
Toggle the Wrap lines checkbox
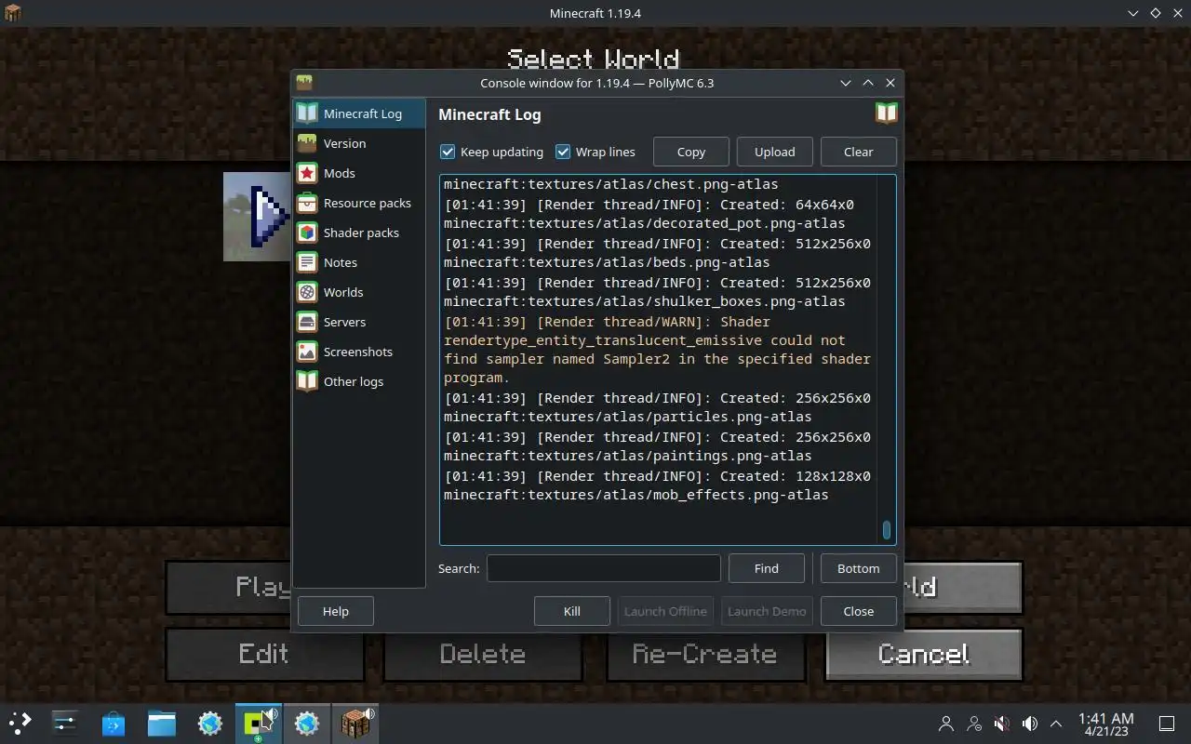[563, 152]
